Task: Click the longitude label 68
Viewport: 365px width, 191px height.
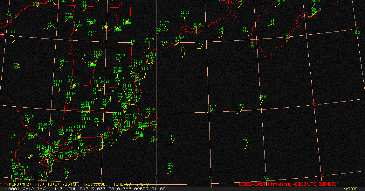Action: tap(212, 177)
